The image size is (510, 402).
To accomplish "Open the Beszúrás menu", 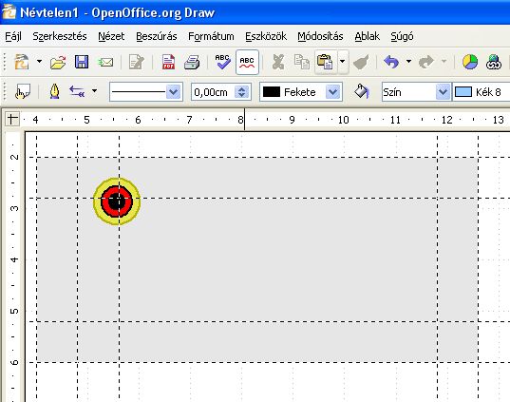I will coord(157,36).
